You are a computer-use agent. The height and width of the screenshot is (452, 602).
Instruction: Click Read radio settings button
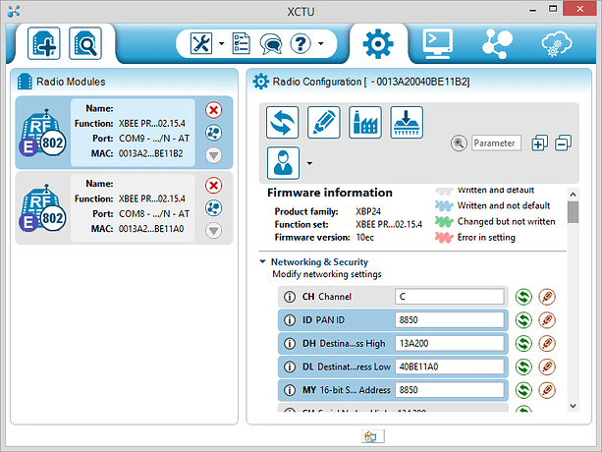[x=282, y=122]
